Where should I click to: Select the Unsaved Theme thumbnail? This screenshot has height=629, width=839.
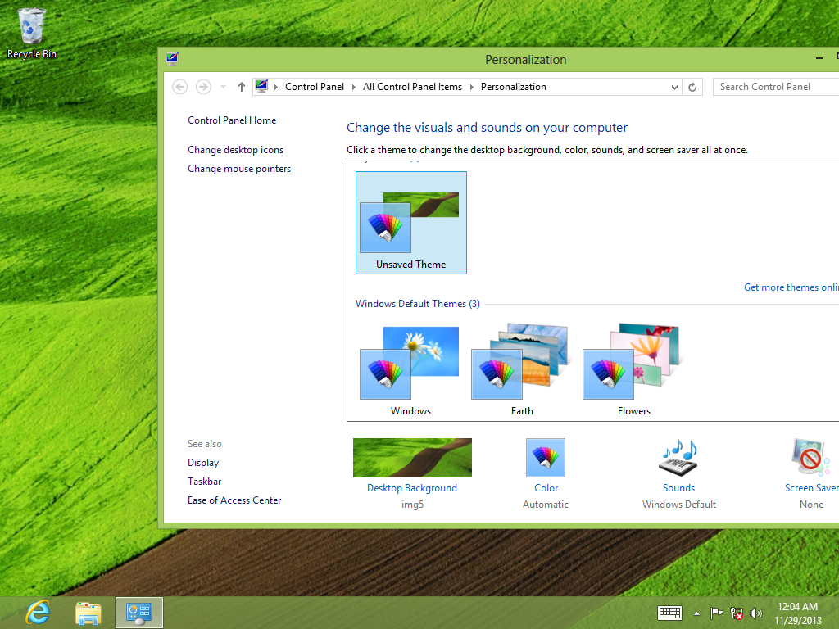coord(411,223)
